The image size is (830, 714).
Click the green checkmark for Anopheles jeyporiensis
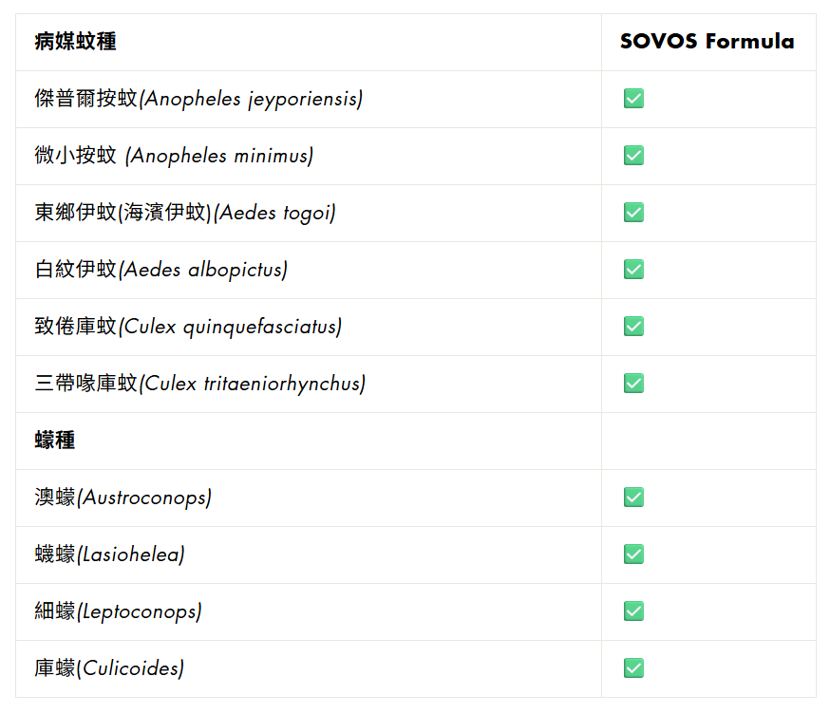click(633, 99)
